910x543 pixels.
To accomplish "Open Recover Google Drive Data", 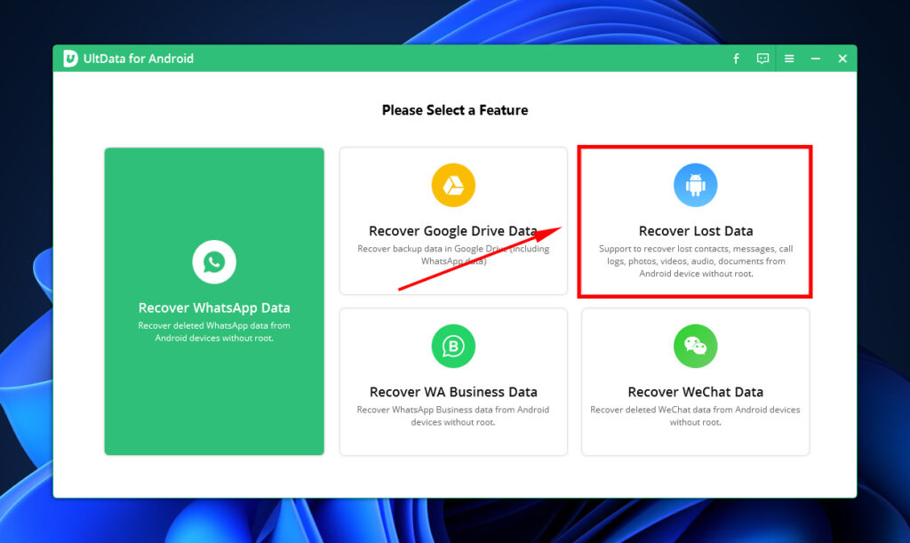I will click(453, 229).
